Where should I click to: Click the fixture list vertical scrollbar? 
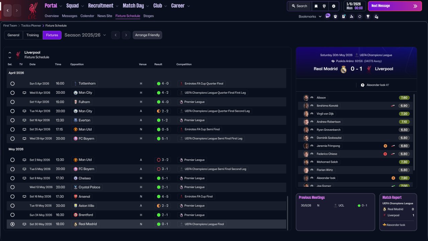click(287, 213)
